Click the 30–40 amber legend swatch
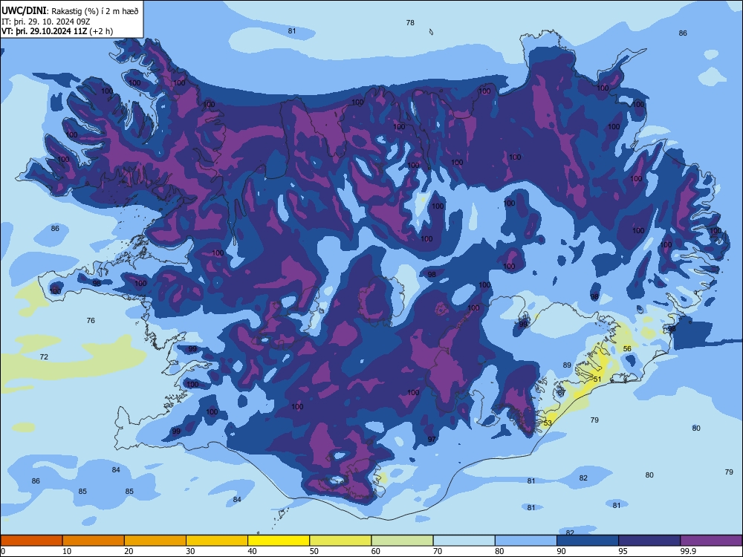Image resolution: width=743 pixels, height=557 pixels. (x=217, y=541)
